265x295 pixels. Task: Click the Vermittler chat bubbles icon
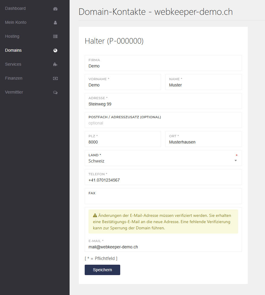tap(55, 92)
